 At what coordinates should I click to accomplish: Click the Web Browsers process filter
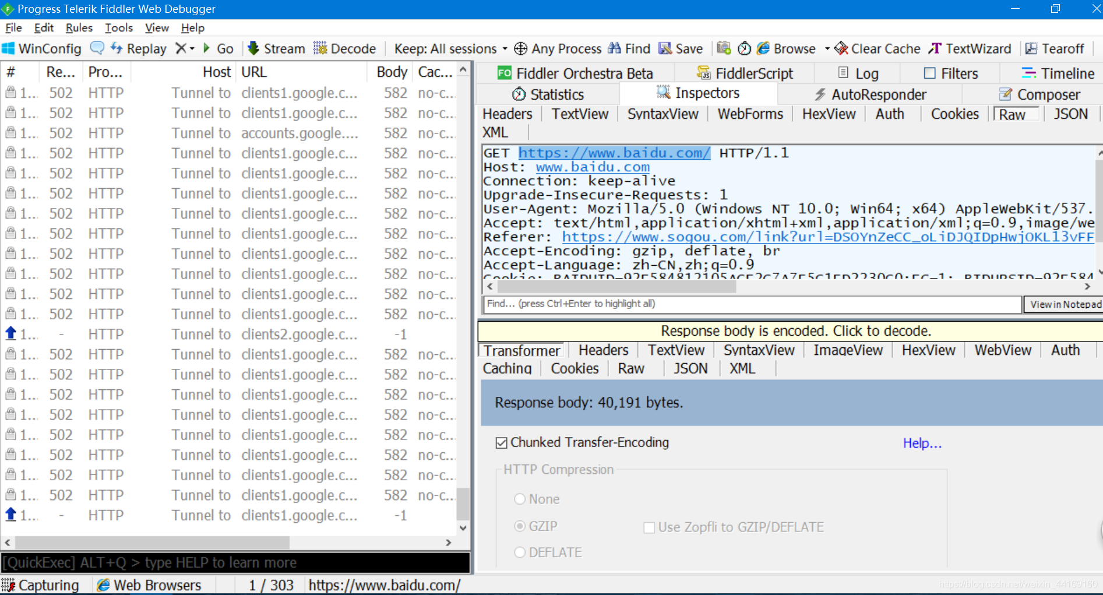click(150, 585)
